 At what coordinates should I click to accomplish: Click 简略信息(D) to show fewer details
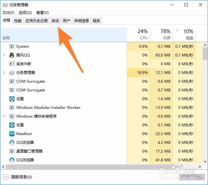(x=22, y=177)
